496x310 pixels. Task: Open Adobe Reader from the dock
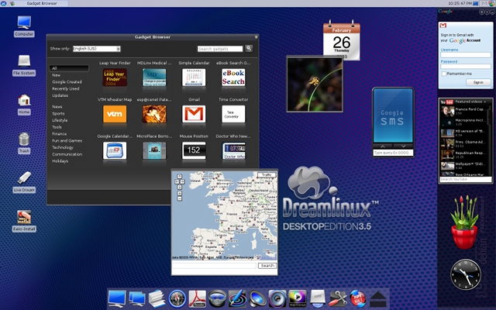[197, 298]
